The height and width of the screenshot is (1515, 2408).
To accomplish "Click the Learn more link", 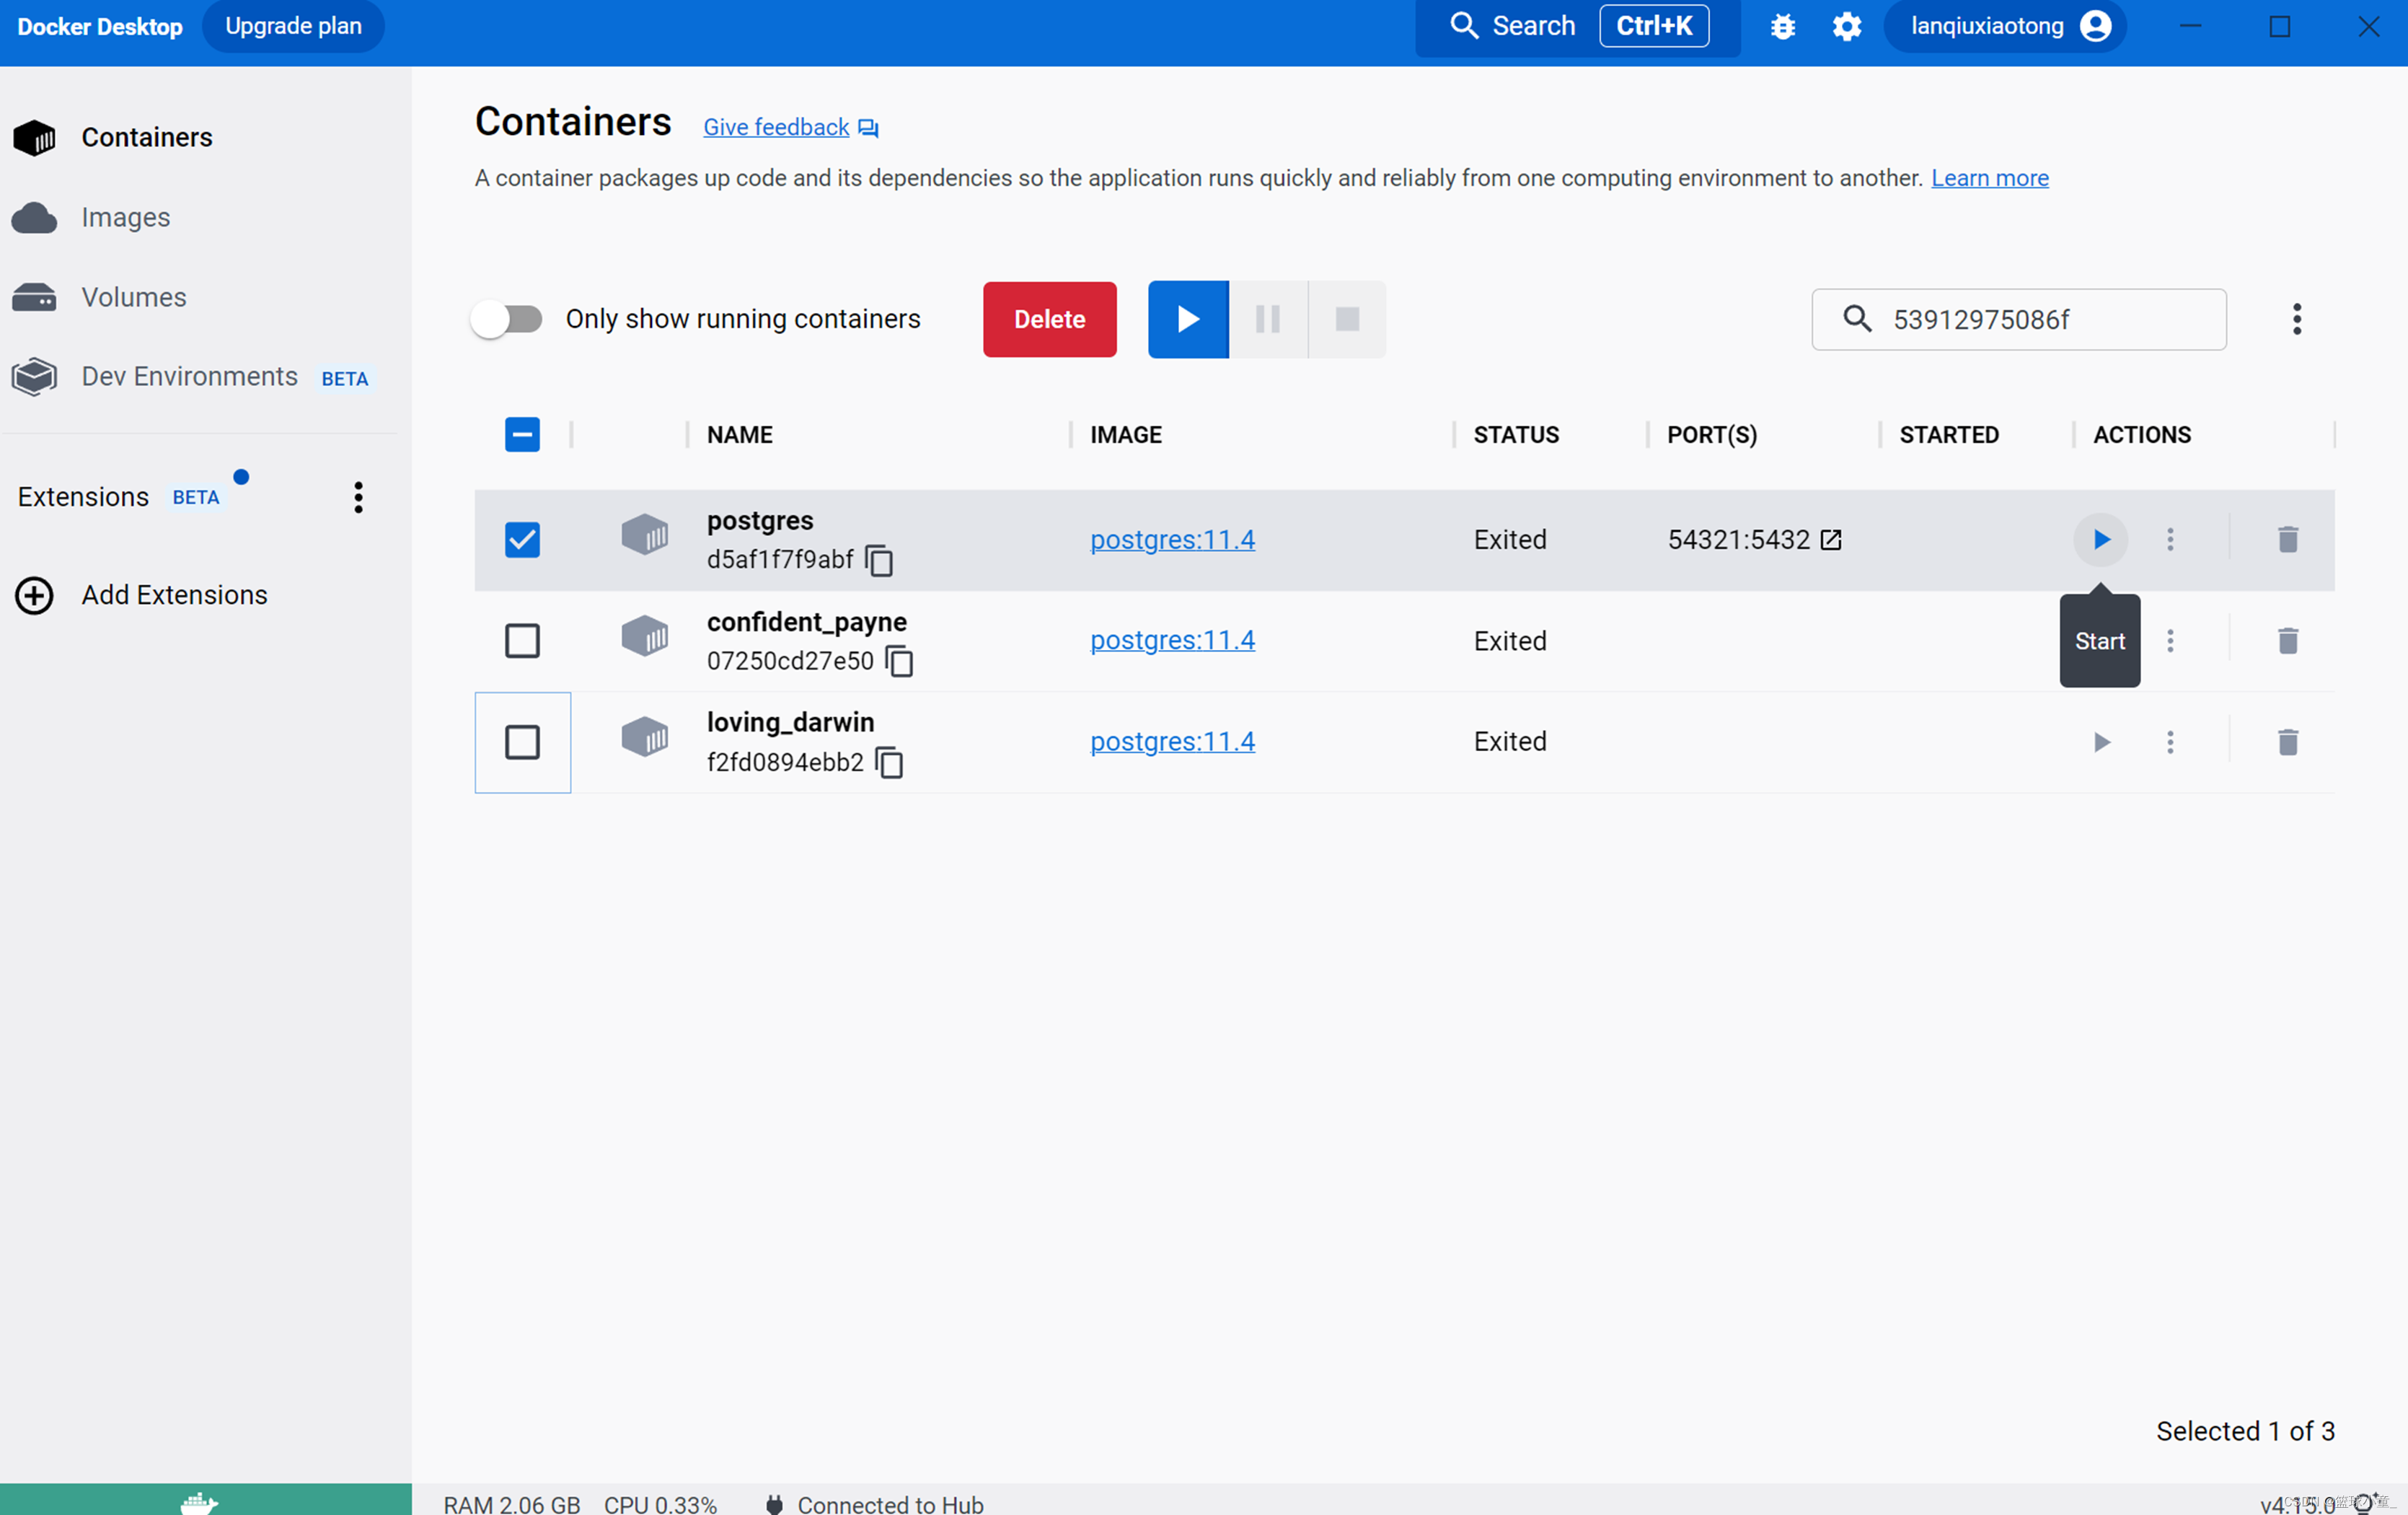I will 1989,178.
